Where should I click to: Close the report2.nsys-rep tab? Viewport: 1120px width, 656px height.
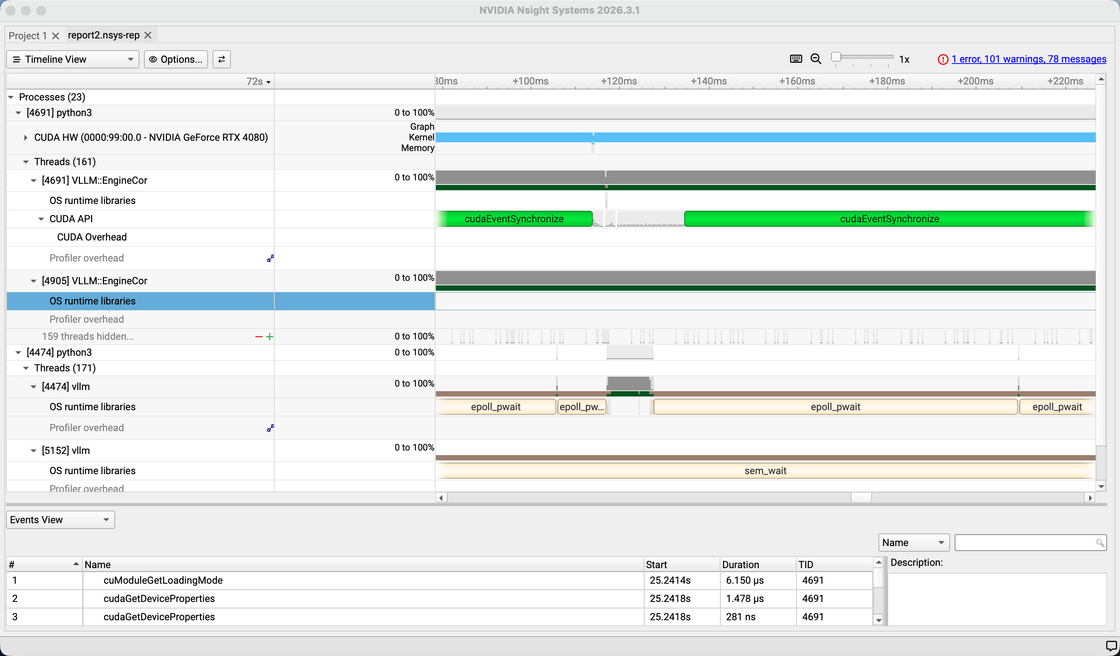tap(148, 35)
